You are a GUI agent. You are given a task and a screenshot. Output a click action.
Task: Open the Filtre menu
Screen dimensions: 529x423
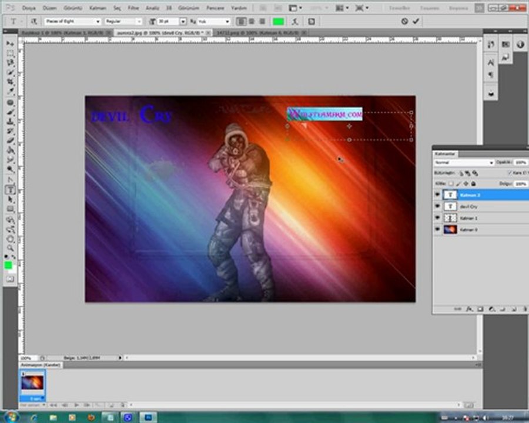(x=133, y=8)
